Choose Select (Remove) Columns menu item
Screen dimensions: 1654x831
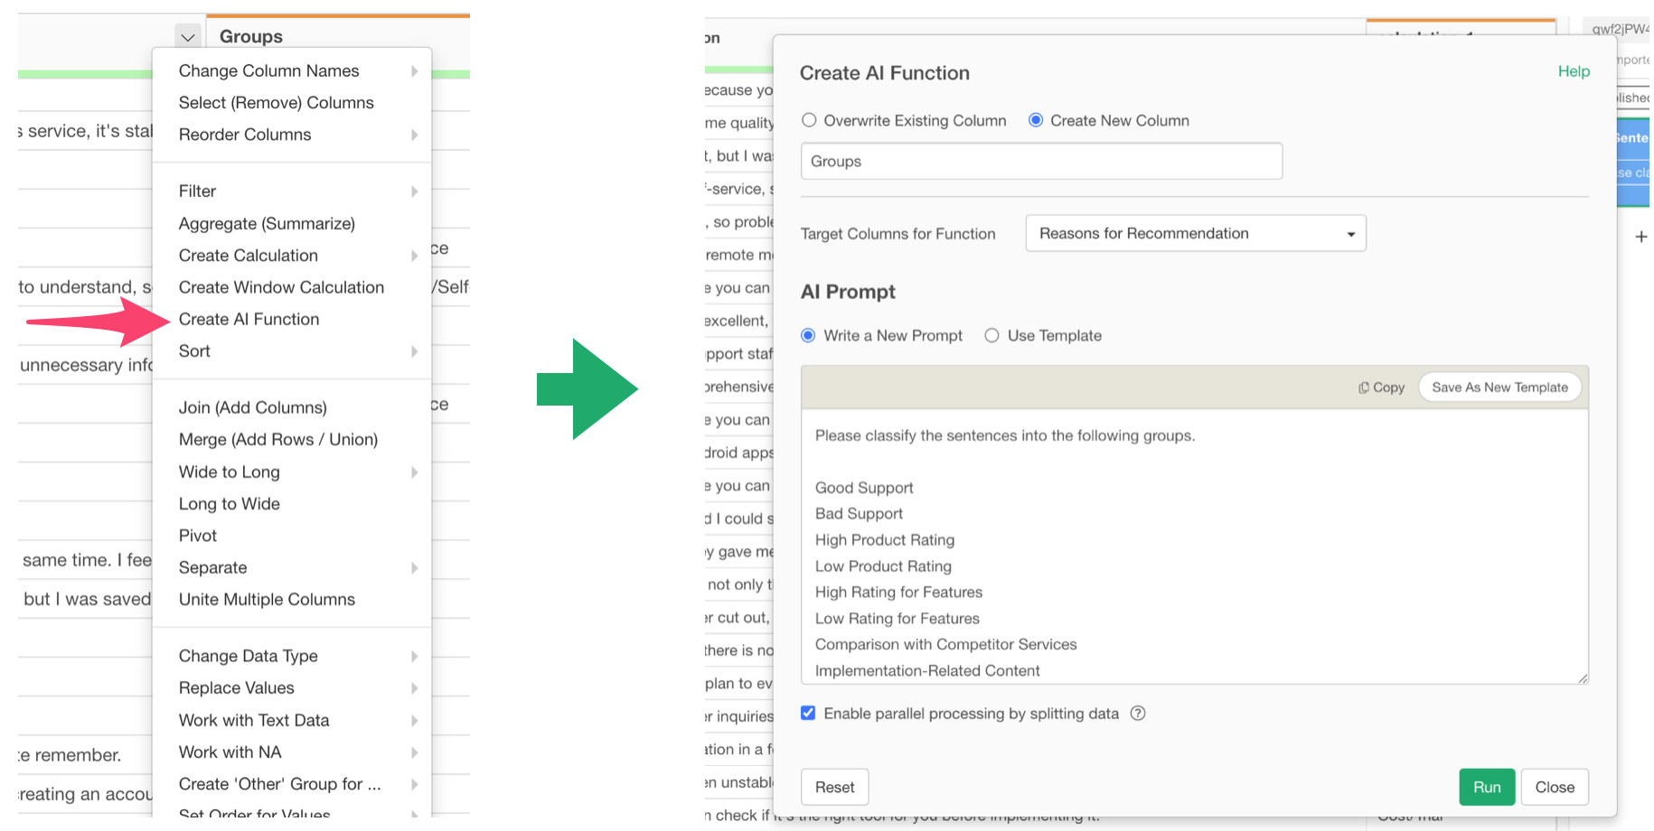292,103
